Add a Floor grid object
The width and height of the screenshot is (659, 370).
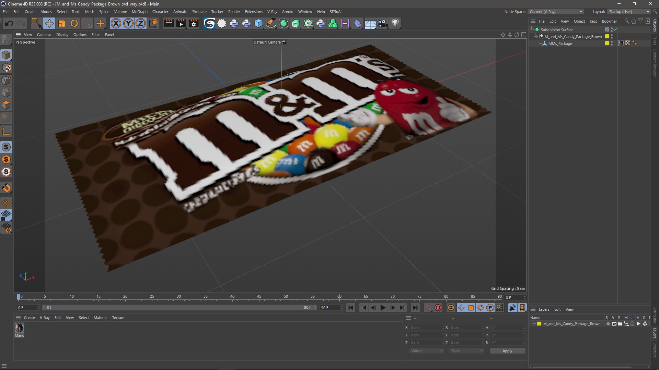pyautogui.click(x=370, y=23)
